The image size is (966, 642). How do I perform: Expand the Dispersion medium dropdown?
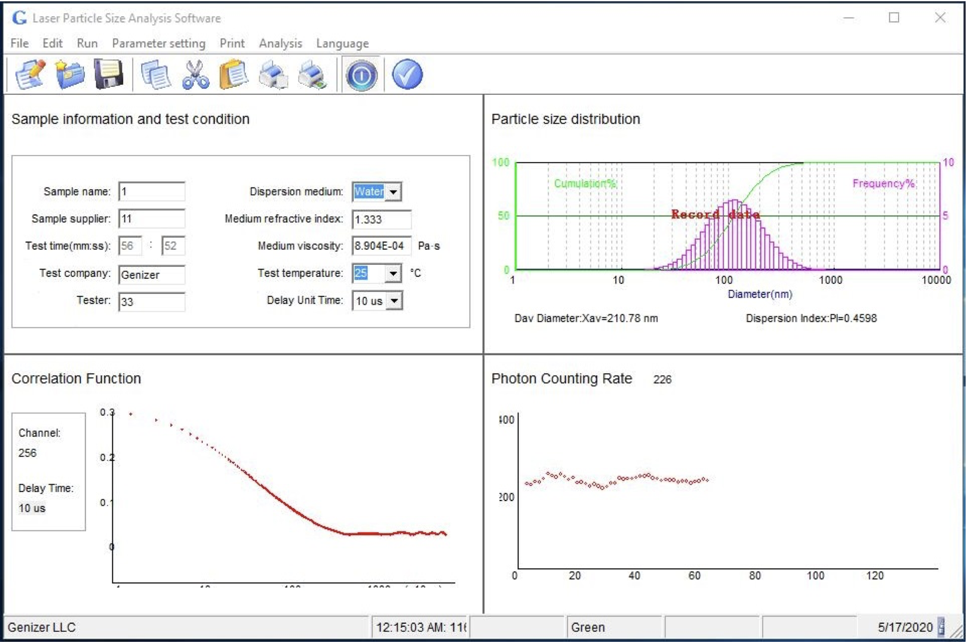tap(393, 192)
